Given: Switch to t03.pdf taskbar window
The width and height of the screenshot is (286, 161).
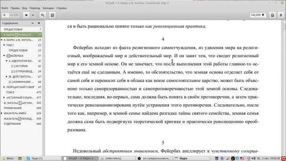Looking at the screenshot, I should coord(80,158).
